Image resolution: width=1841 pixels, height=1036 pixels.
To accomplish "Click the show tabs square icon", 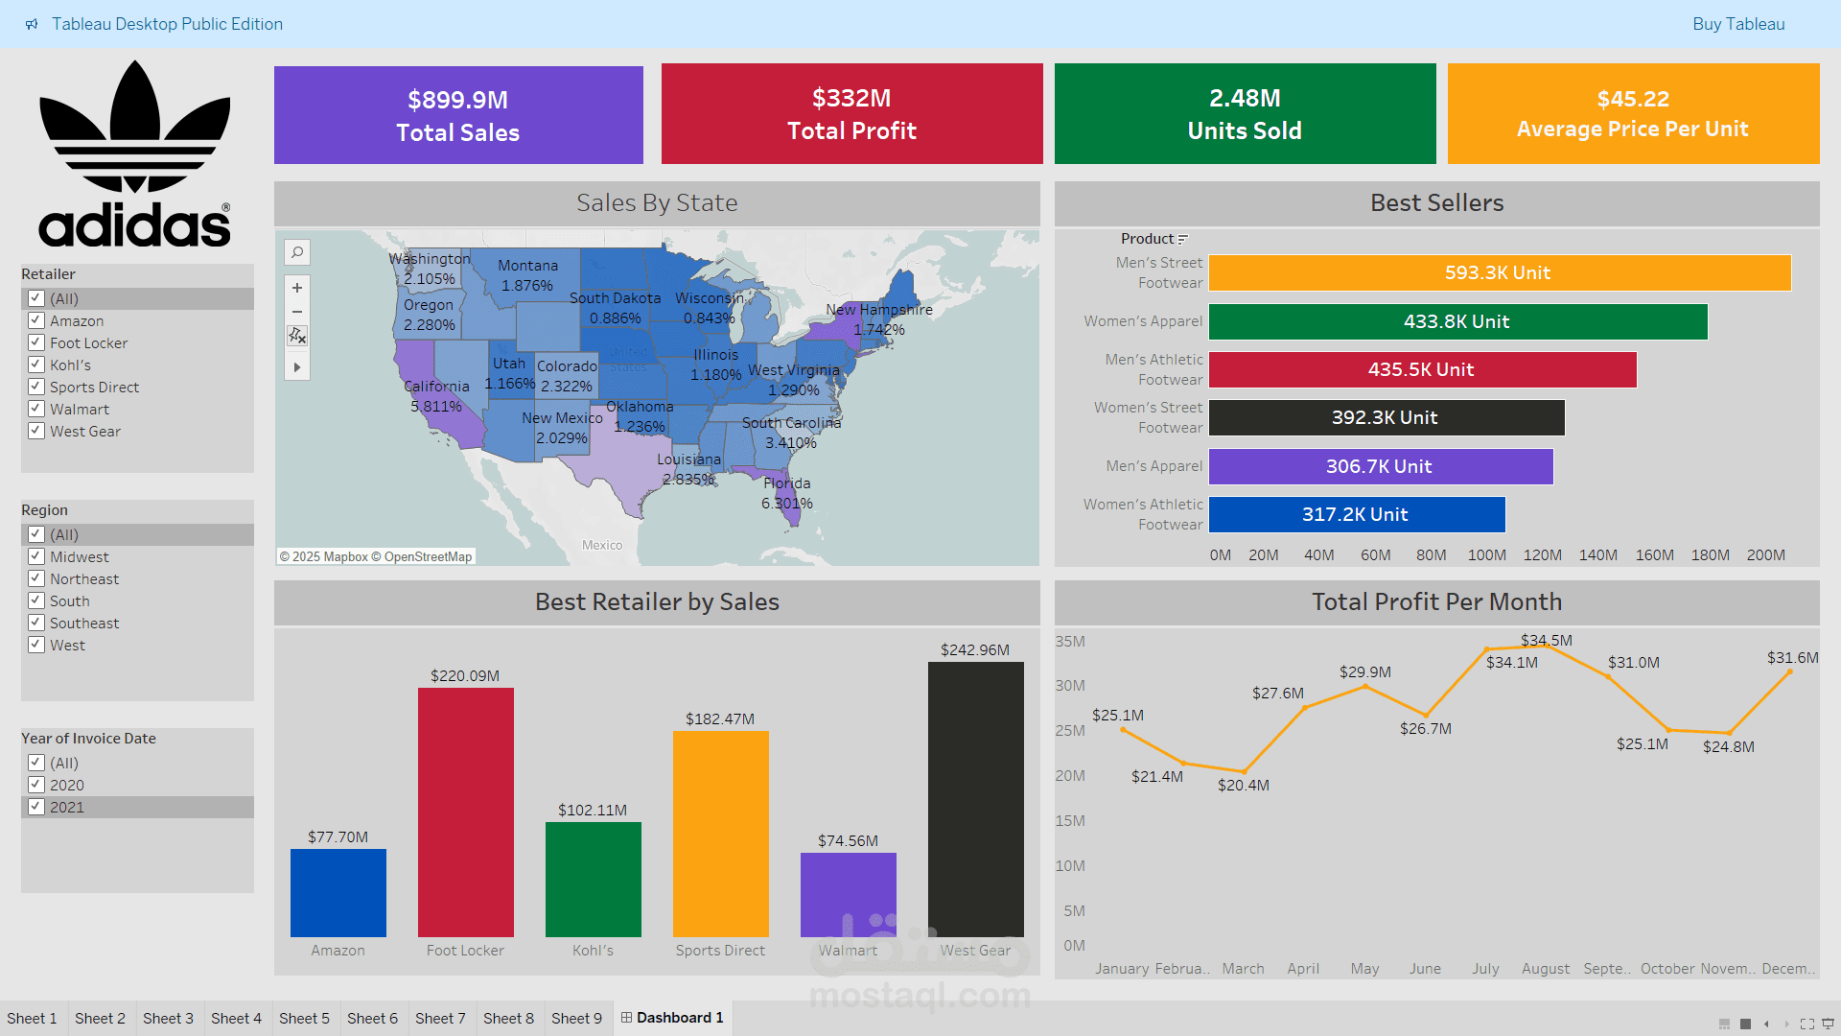I will point(1745,1024).
